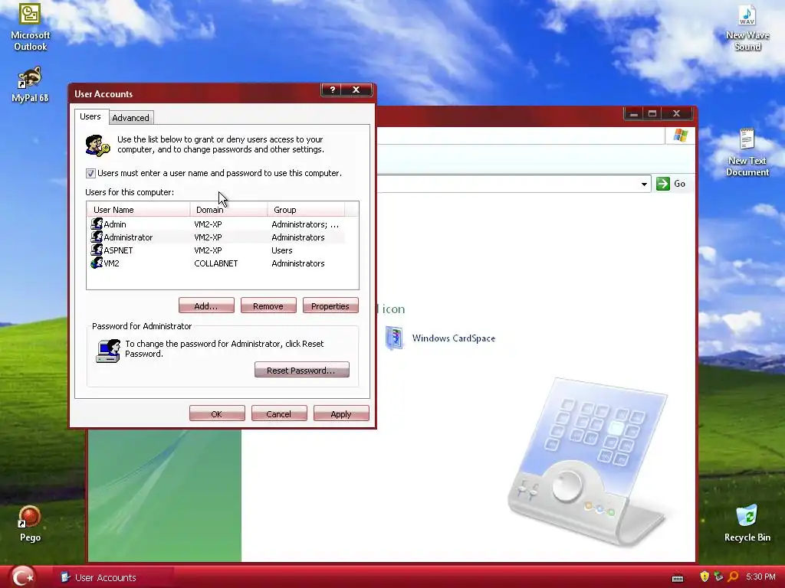Screen dimensions: 785x588
Task: Click the security shield tray icon
Action: (705, 577)
